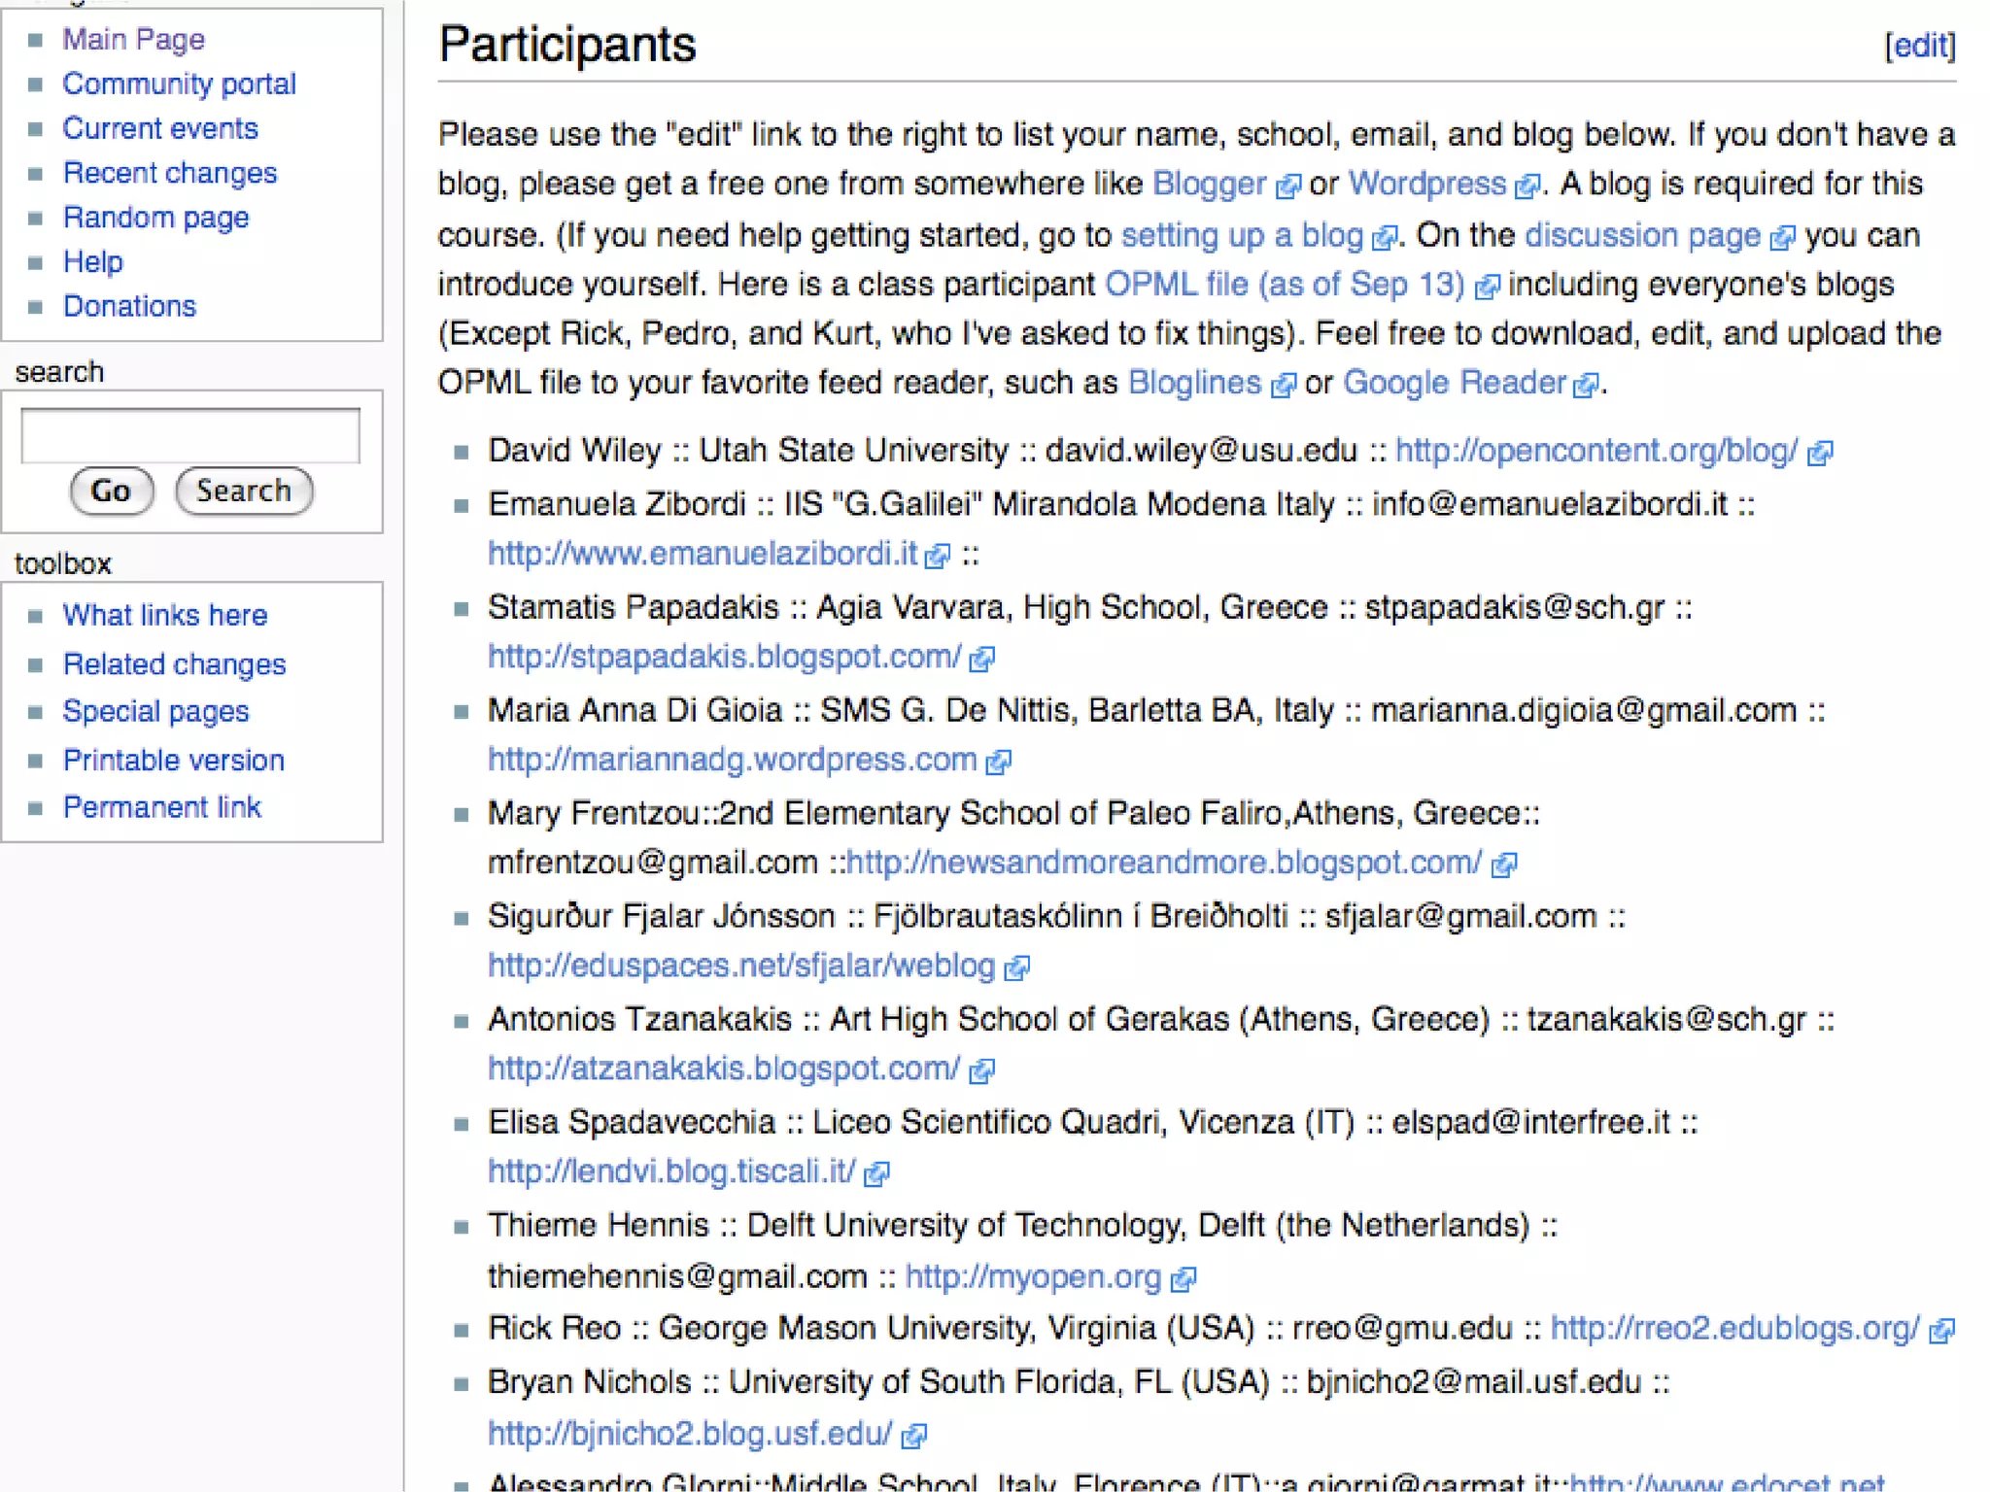
Task: Open http://eduspaces.net/sfjalar/weblog link
Action: pyautogui.click(x=741, y=966)
